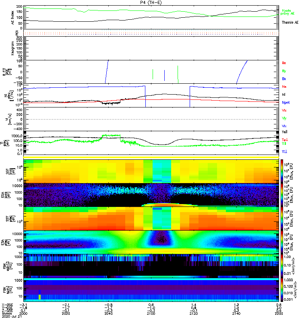Click the FBK edc12 panel color bar
The width and height of the screenshot is (302, 322).
282,266
